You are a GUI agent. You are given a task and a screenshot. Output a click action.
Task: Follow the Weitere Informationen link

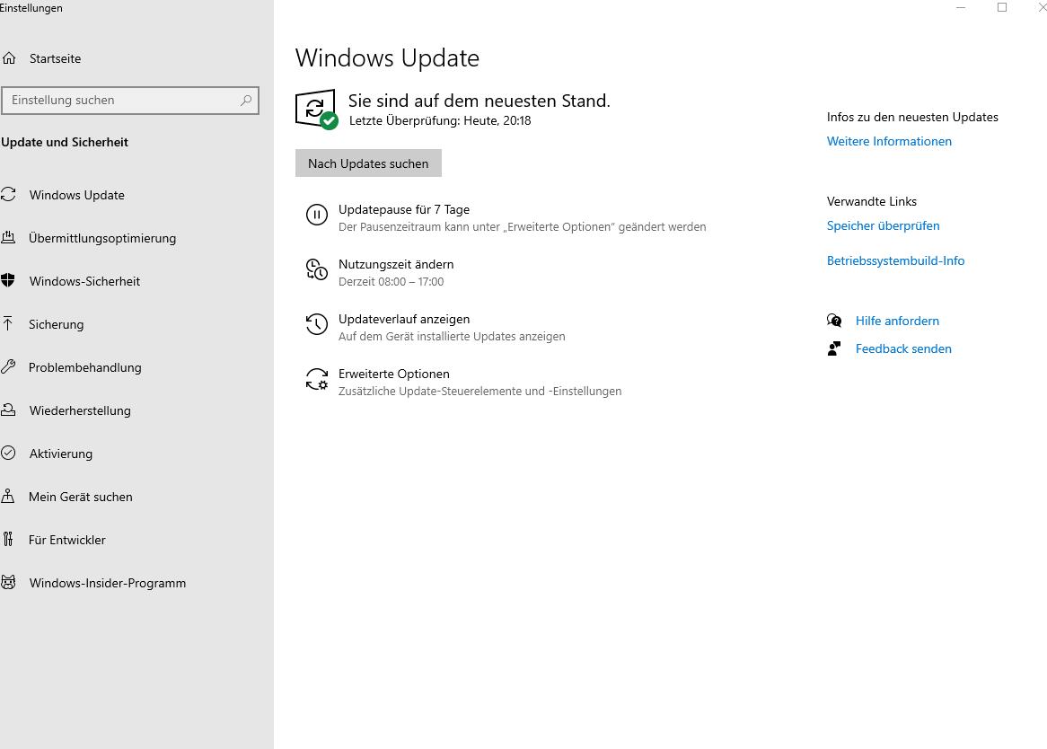(x=889, y=141)
